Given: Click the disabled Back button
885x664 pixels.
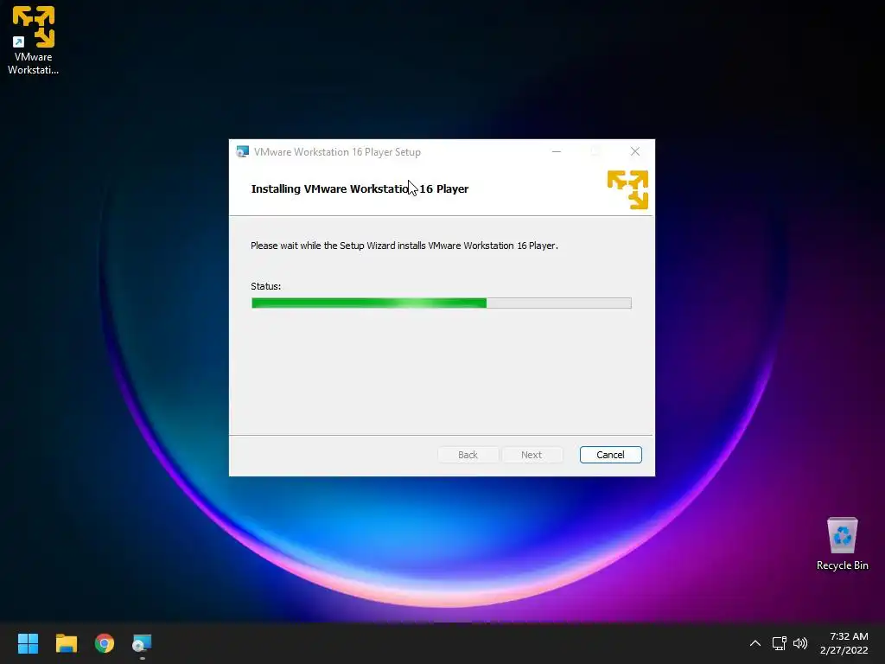Looking at the screenshot, I should pos(468,455).
